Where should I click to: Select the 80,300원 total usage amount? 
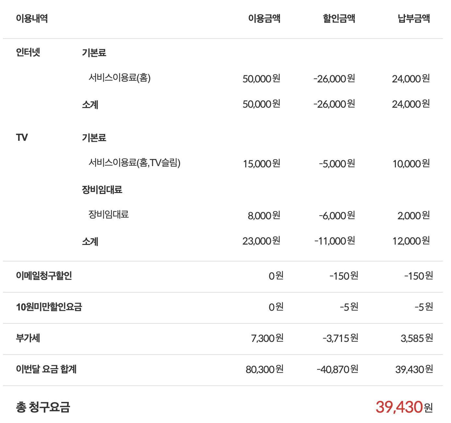(x=264, y=369)
